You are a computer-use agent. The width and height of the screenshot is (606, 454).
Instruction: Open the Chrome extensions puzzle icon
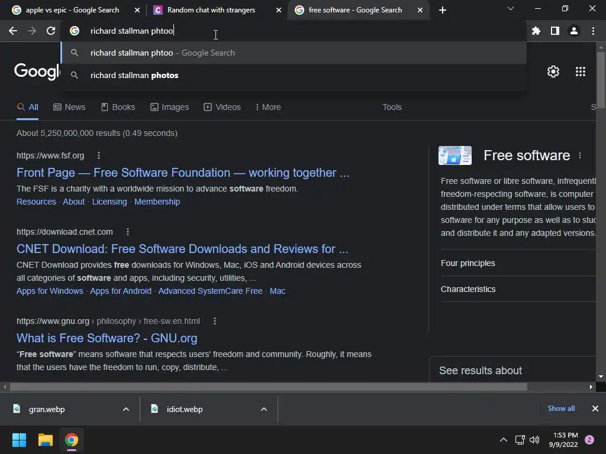(536, 31)
